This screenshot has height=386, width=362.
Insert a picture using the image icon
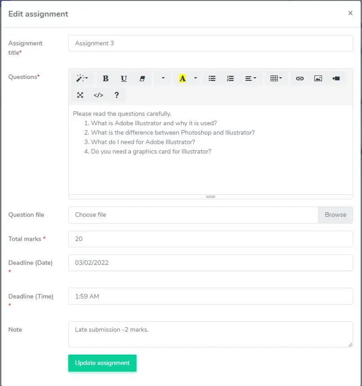point(318,79)
